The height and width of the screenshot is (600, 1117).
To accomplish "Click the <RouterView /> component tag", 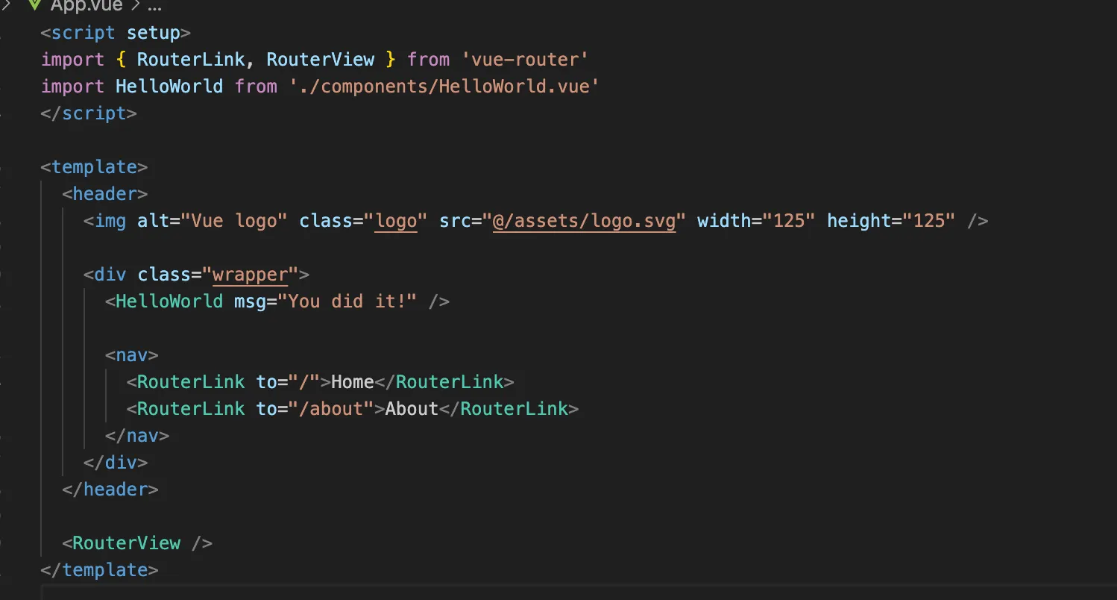I will 137,543.
